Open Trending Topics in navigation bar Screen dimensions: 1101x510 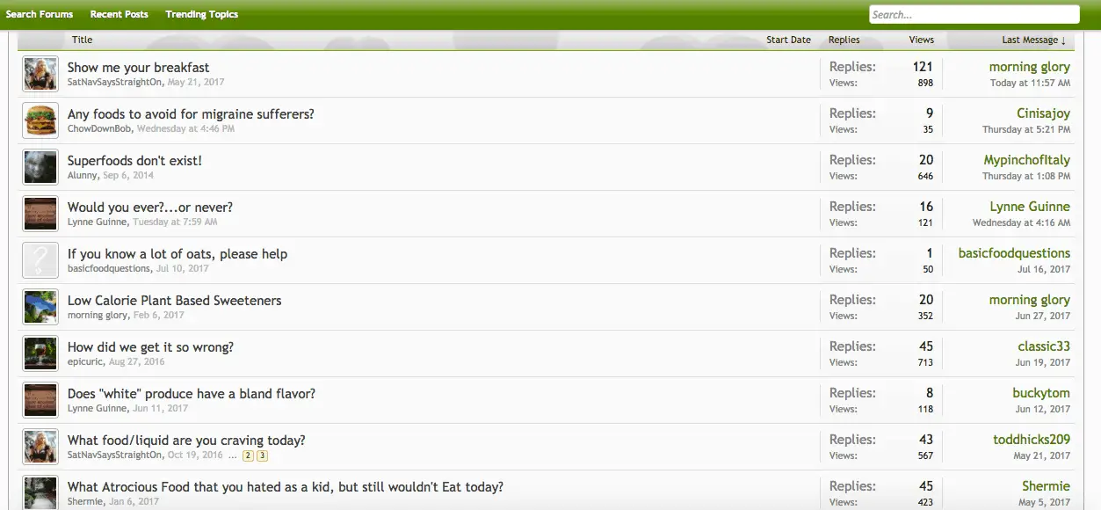pyautogui.click(x=202, y=14)
